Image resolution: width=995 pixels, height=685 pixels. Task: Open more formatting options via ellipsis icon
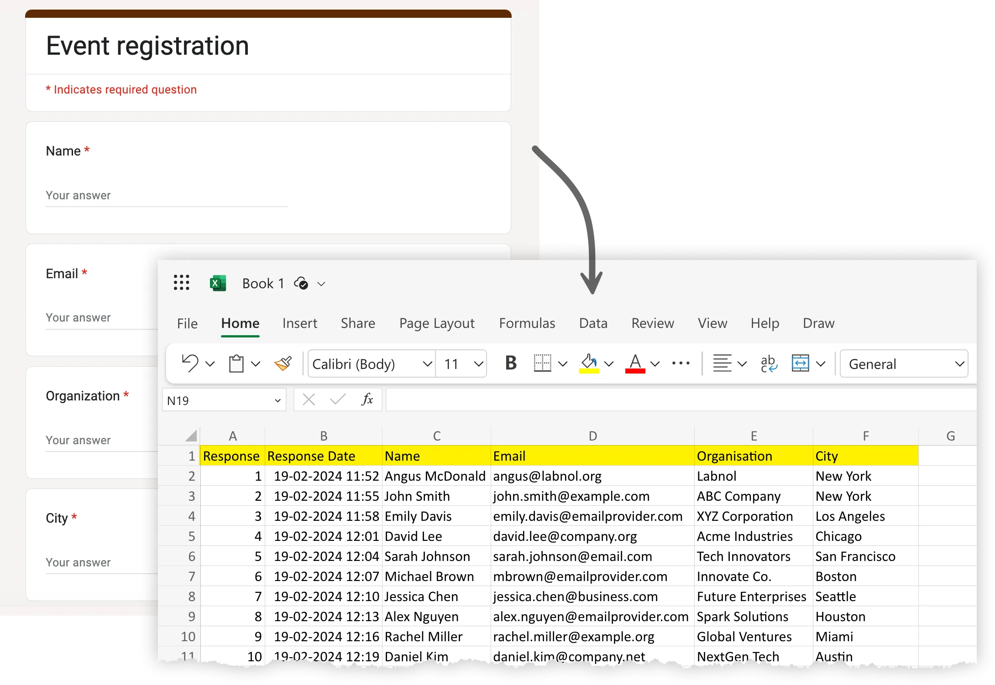coord(681,363)
